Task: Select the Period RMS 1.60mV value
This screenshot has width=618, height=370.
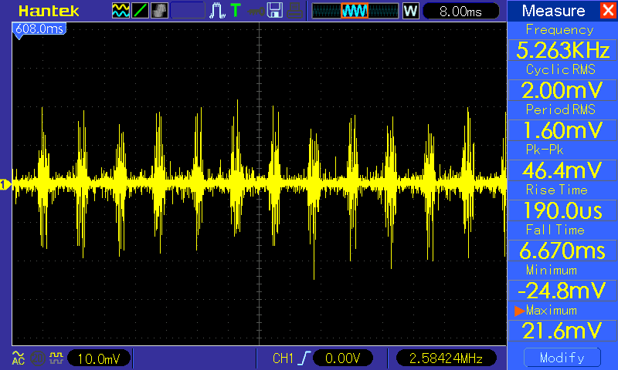Action: 562,130
